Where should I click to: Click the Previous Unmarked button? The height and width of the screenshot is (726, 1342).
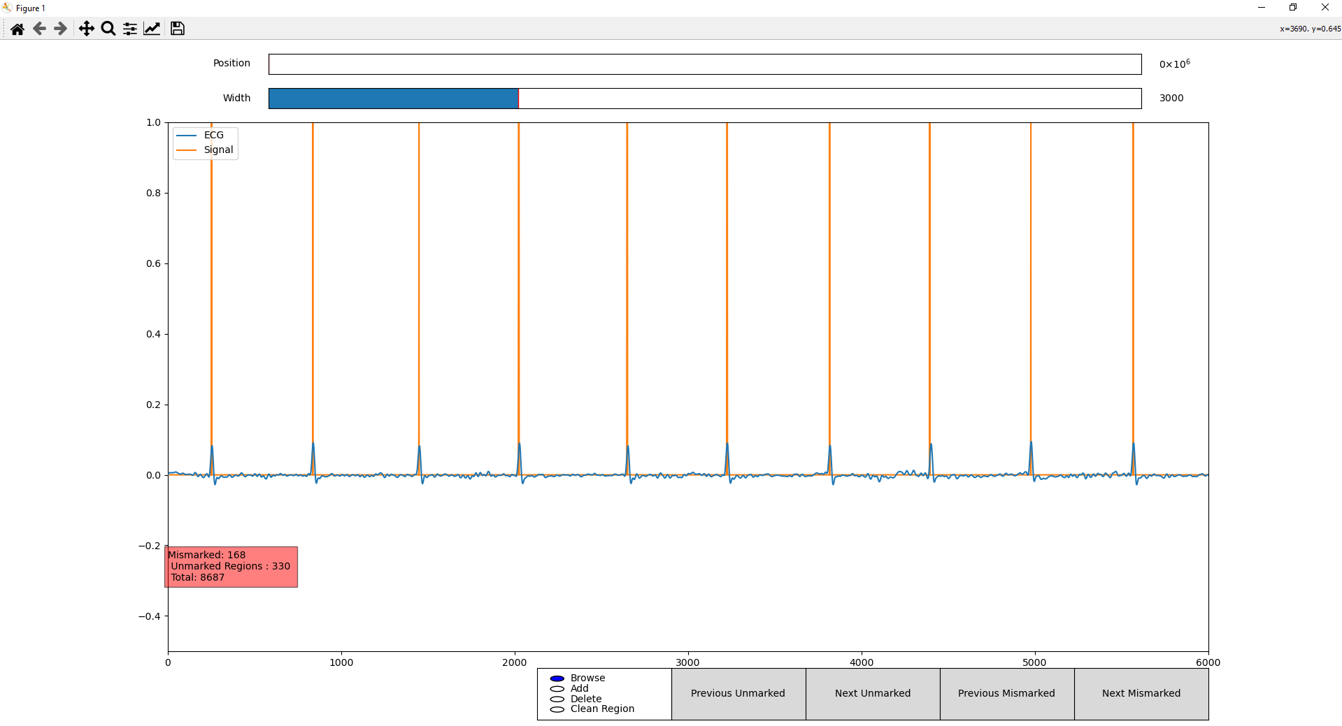738,694
